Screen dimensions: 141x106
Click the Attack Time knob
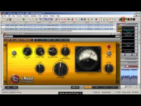[x=40, y=51]
